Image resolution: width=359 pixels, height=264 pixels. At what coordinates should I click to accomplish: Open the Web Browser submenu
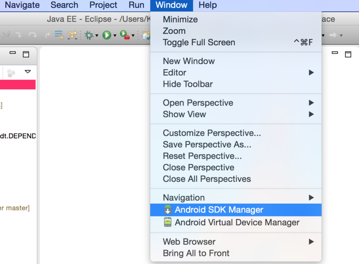[236, 242]
